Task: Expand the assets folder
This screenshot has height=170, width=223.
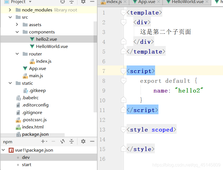Action: pos(17,25)
